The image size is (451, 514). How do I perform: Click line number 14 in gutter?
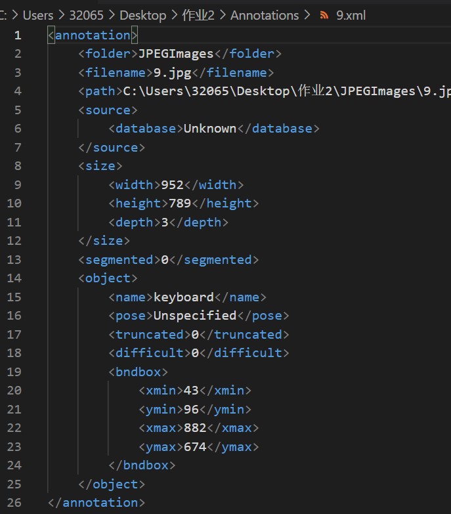point(14,278)
